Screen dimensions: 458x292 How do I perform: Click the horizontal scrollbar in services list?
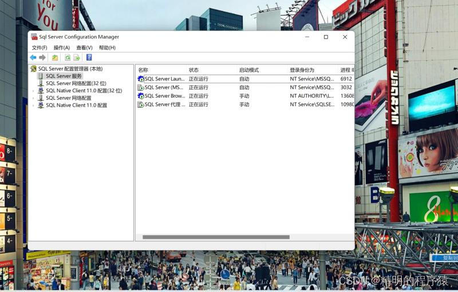click(x=216, y=237)
